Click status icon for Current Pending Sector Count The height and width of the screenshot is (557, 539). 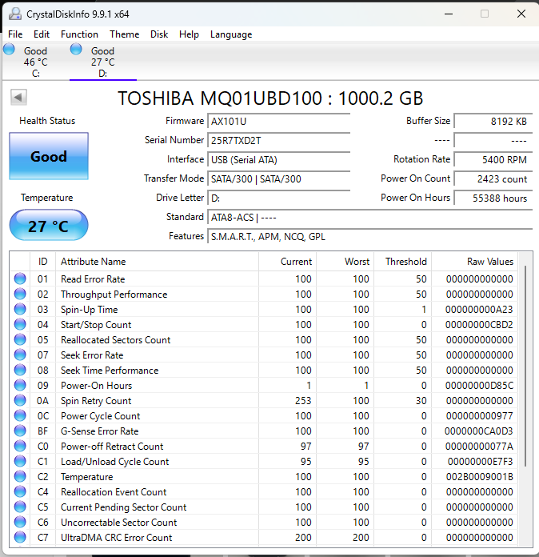tap(20, 507)
